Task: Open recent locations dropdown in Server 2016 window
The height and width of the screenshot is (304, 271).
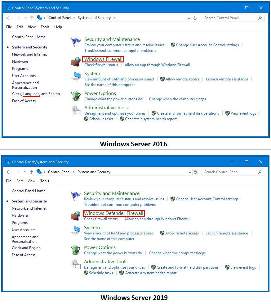Action: pos(25,18)
